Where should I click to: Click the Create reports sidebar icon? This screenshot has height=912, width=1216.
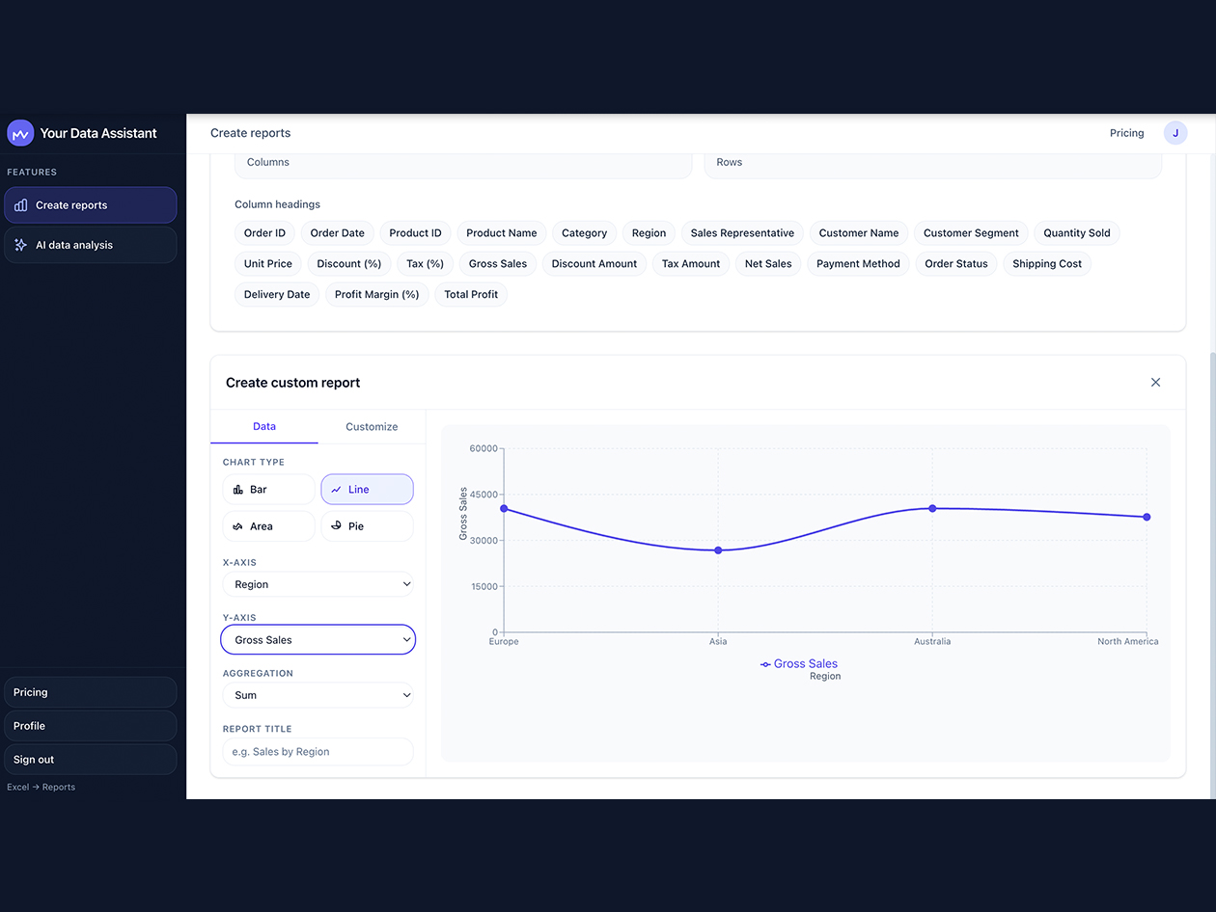[x=20, y=205]
